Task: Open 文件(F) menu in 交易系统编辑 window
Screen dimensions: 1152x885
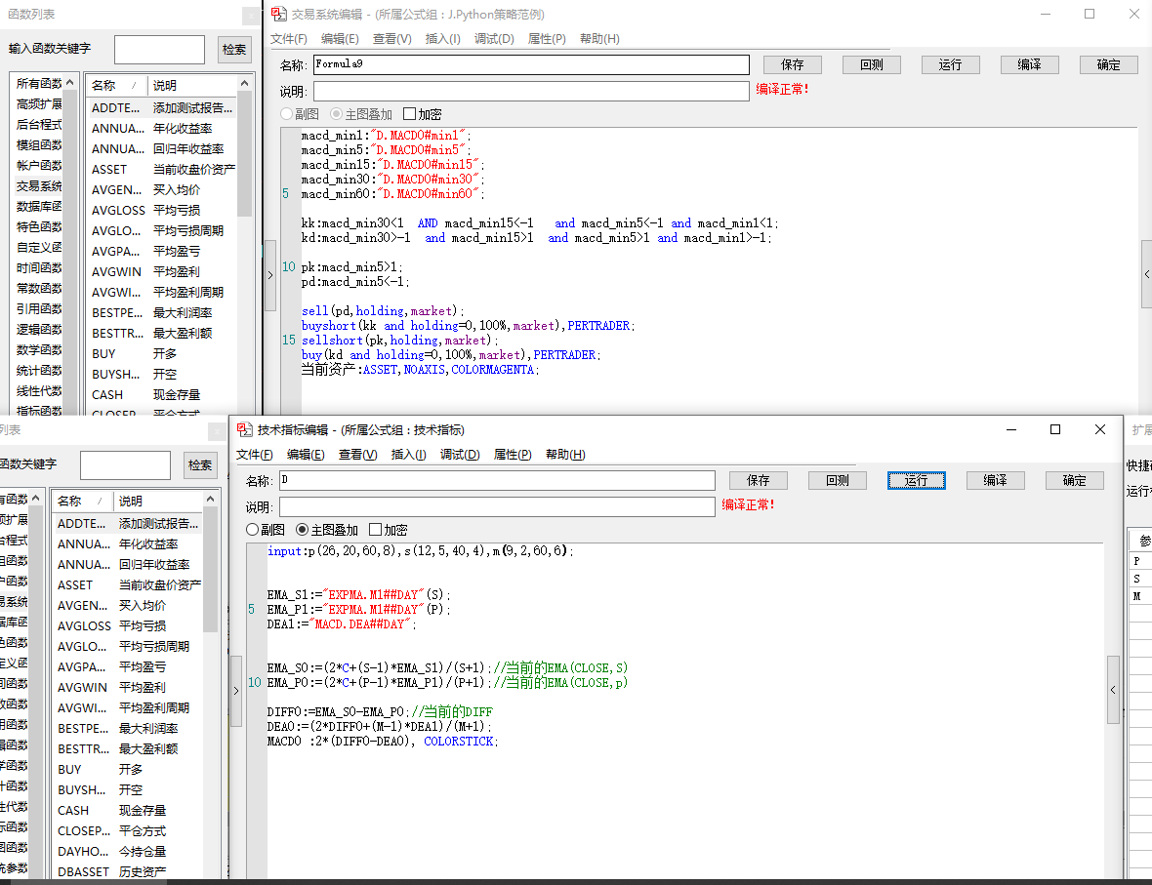Action: click(x=289, y=39)
